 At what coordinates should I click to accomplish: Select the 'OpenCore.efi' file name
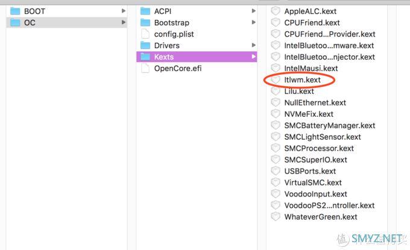(x=178, y=69)
